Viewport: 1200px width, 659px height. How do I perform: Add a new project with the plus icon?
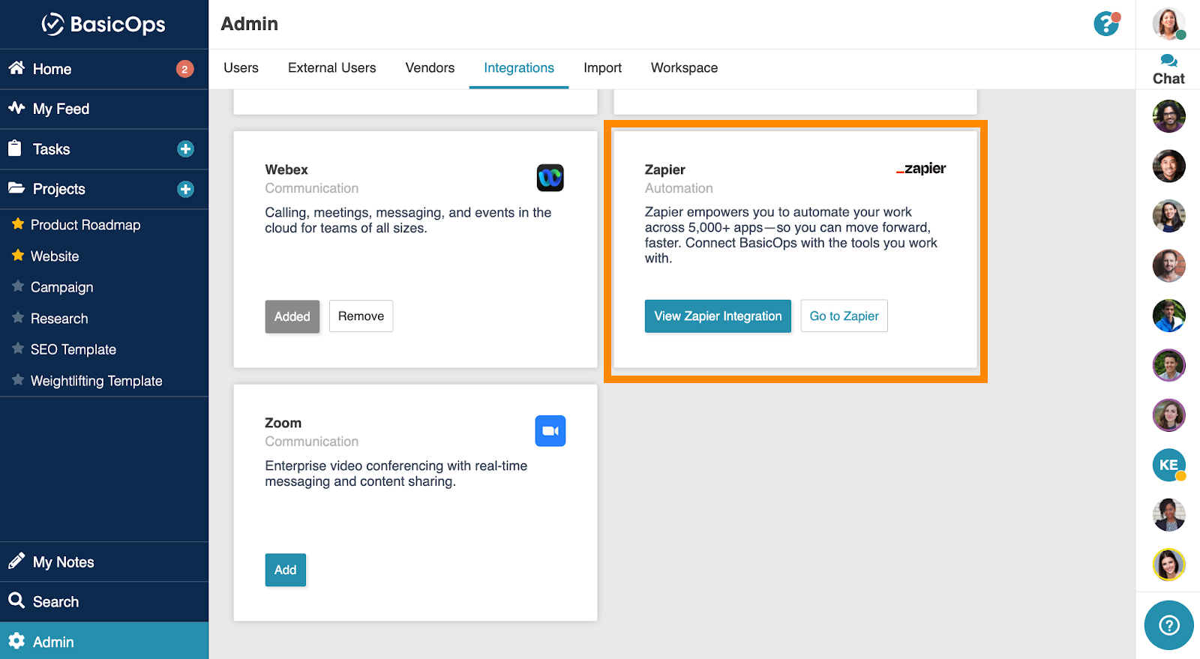pos(185,189)
